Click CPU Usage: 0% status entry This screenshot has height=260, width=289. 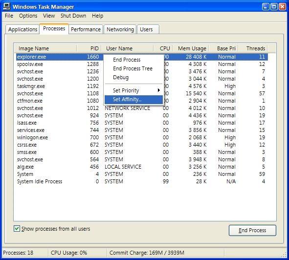69,253
